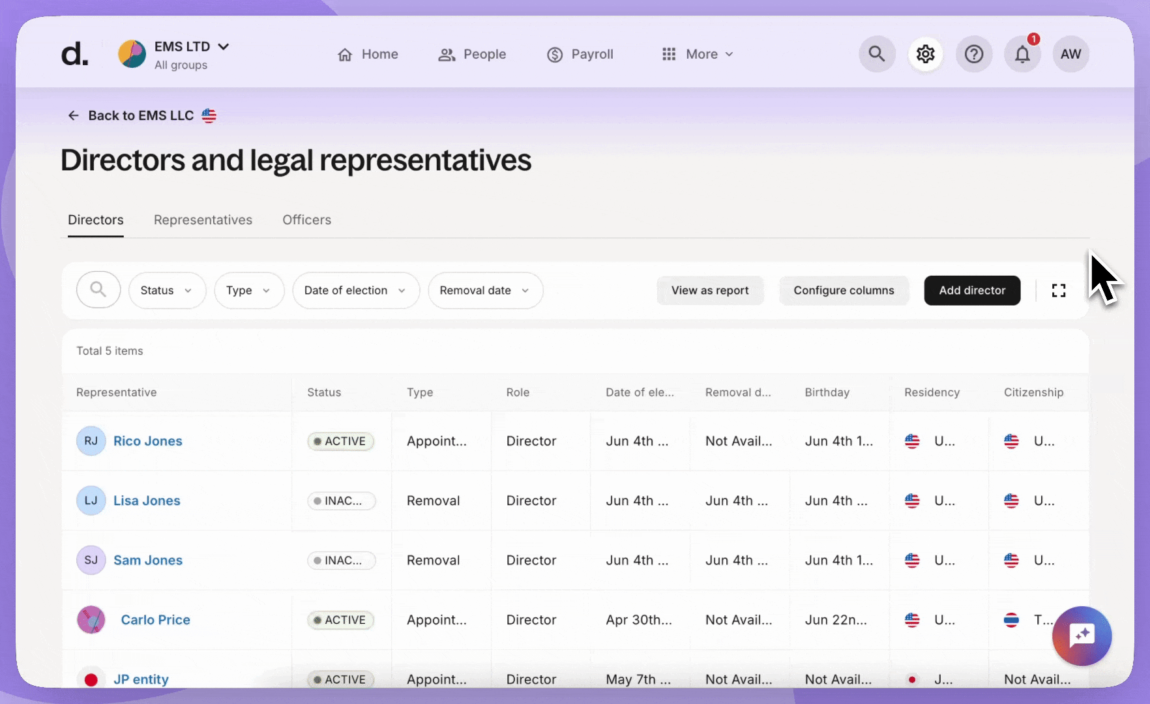Open Rico Jones profile link

pos(148,441)
